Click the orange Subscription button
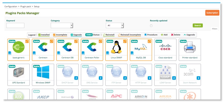 point(212,13)
